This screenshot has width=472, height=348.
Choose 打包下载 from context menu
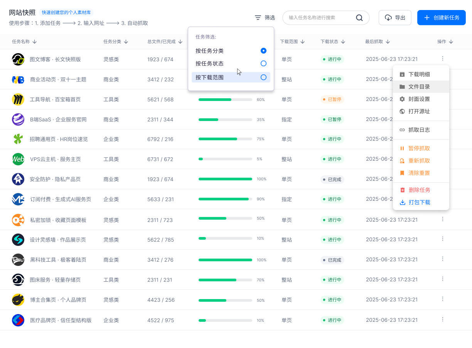[421, 202]
